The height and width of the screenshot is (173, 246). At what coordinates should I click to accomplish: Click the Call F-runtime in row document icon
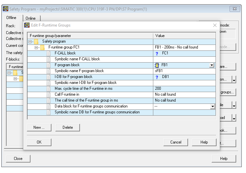click(48, 94)
